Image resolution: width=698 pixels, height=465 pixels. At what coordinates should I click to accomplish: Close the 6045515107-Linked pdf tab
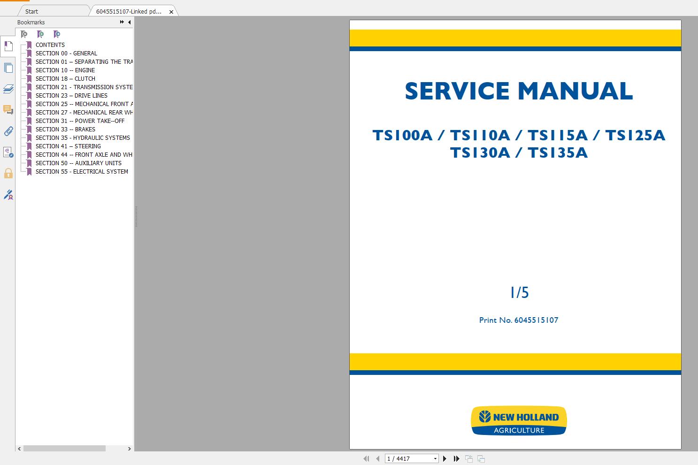[171, 12]
